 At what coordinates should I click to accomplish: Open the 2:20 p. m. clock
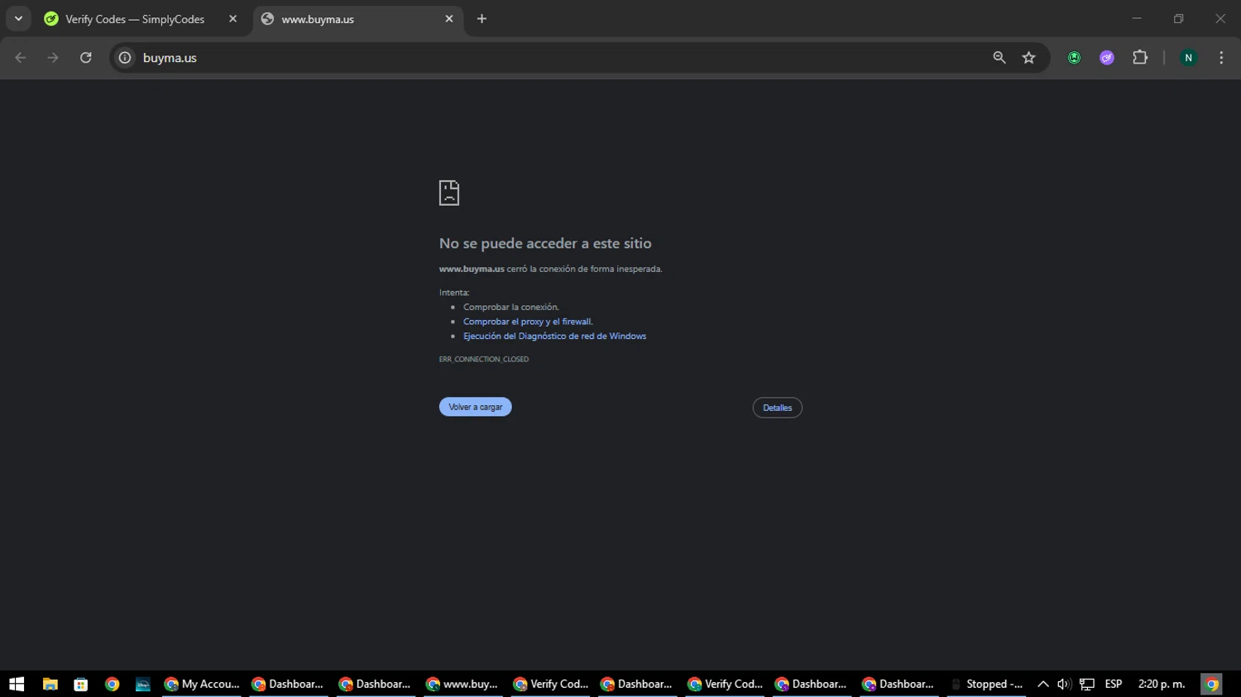(x=1162, y=684)
